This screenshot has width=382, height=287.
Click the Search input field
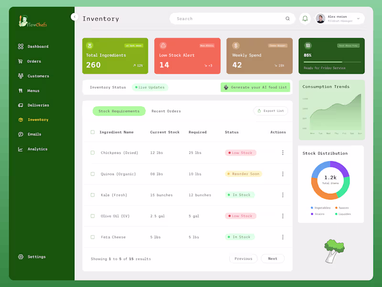pyautogui.click(x=232, y=19)
